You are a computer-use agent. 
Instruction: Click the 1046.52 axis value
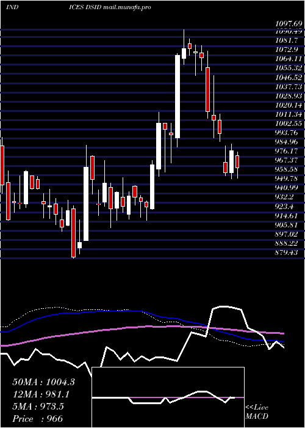(289, 78)
